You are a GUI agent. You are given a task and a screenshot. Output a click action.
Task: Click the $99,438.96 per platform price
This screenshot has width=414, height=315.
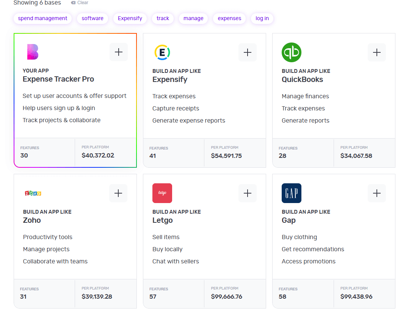pos(356,297)
